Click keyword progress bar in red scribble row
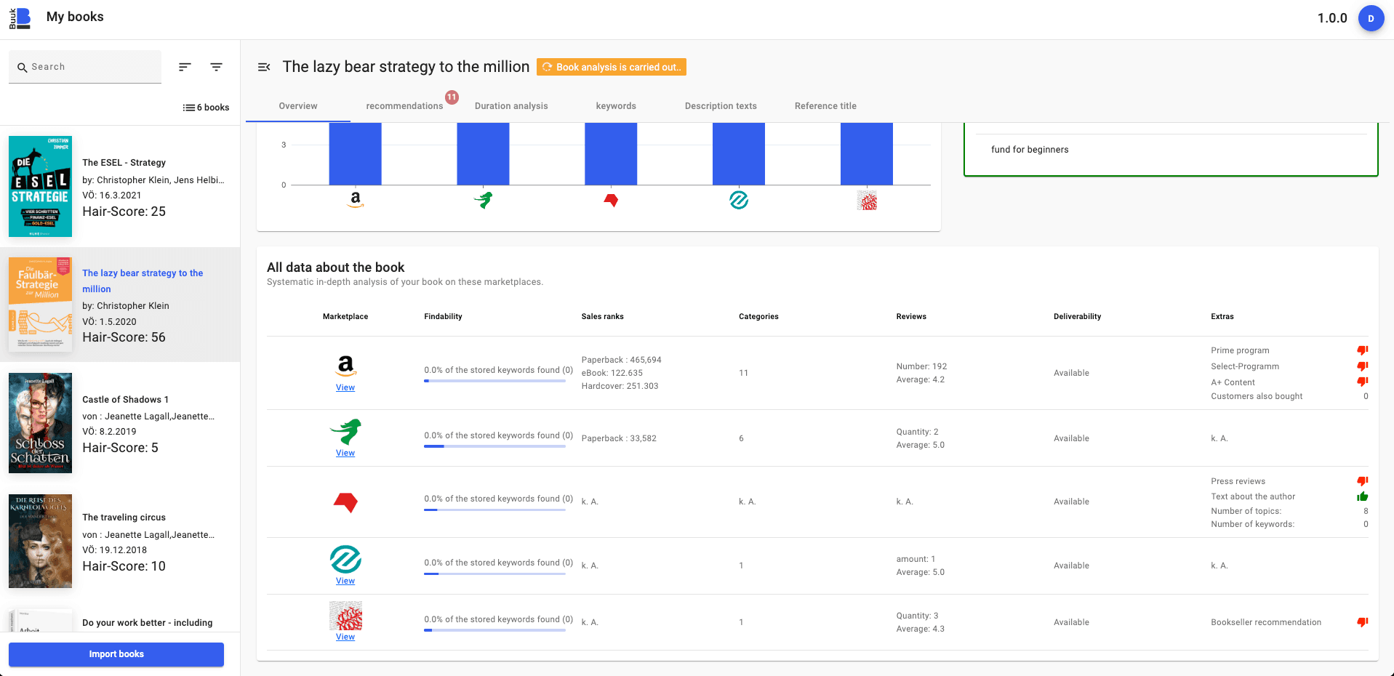Image resolution: width=1394 pixels, height=676 pixels. tap(494, 630)
